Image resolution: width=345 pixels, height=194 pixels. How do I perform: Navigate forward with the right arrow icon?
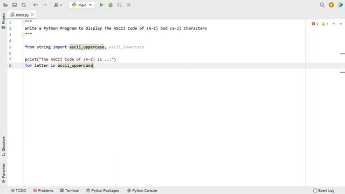(45, 5)
